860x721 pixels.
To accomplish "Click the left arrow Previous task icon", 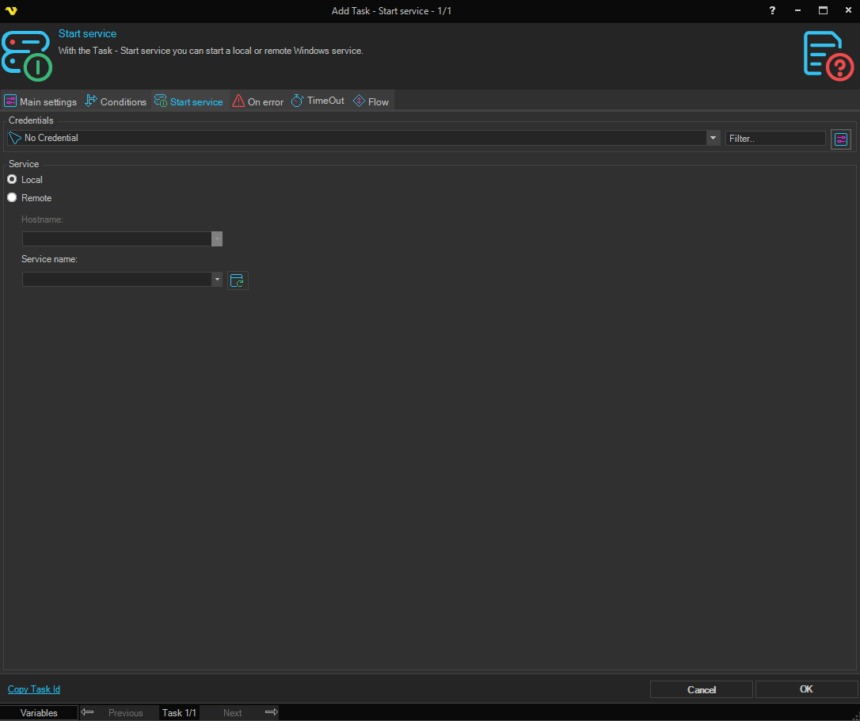I will [88, 712].
